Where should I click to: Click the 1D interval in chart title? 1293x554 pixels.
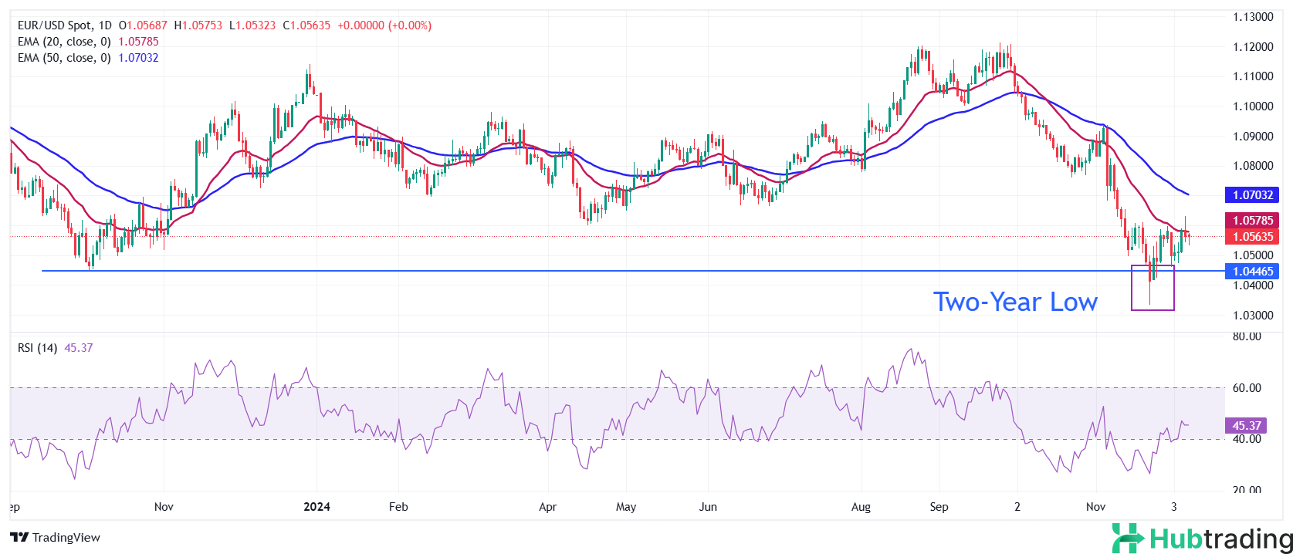coord(105,25)
